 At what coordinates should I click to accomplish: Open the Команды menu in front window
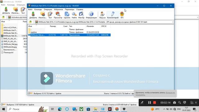click(38, 10)
